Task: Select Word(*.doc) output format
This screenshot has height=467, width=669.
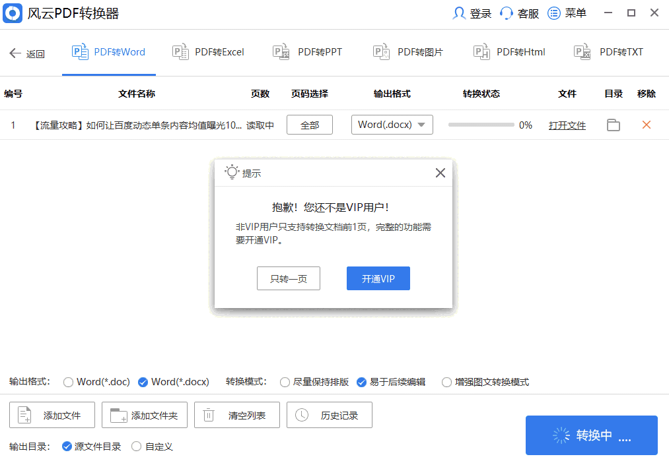Action: (x=68, y=382)
